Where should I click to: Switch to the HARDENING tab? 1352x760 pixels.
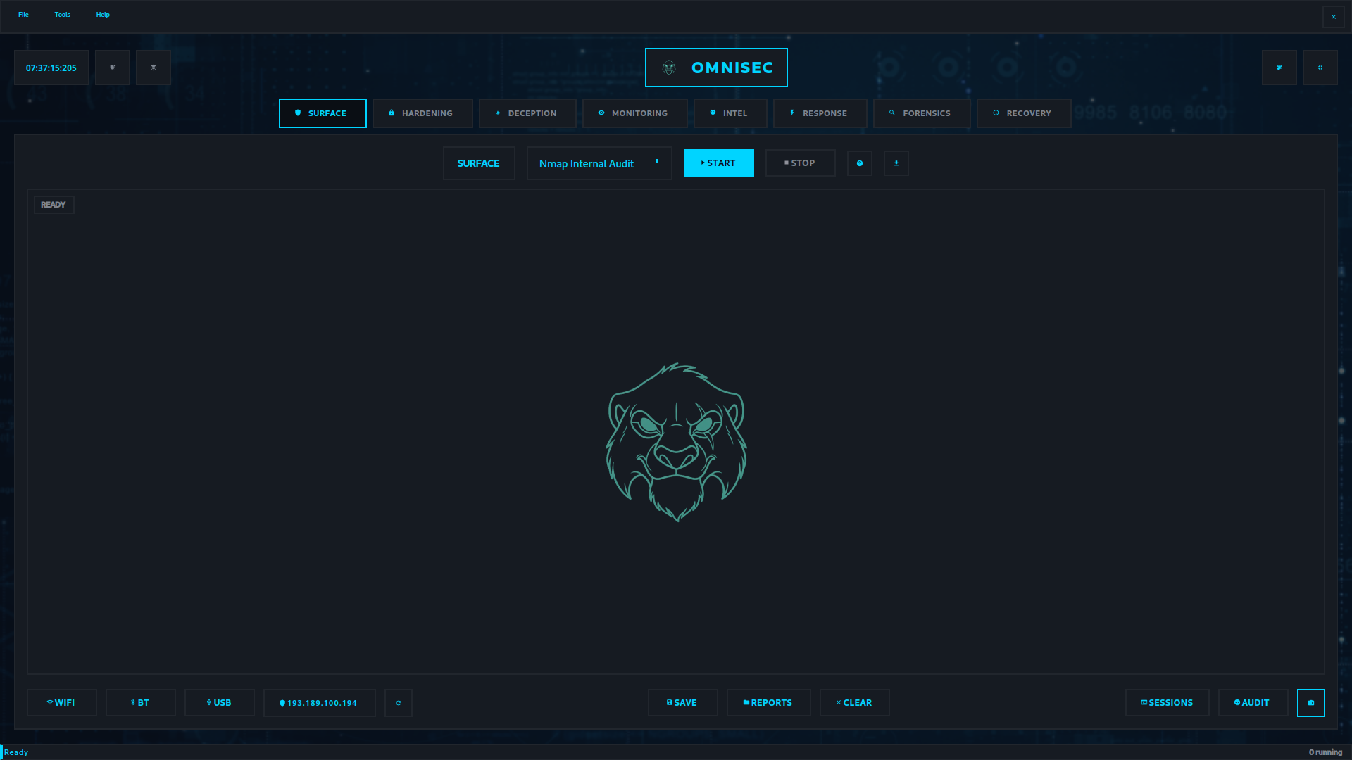423,113
